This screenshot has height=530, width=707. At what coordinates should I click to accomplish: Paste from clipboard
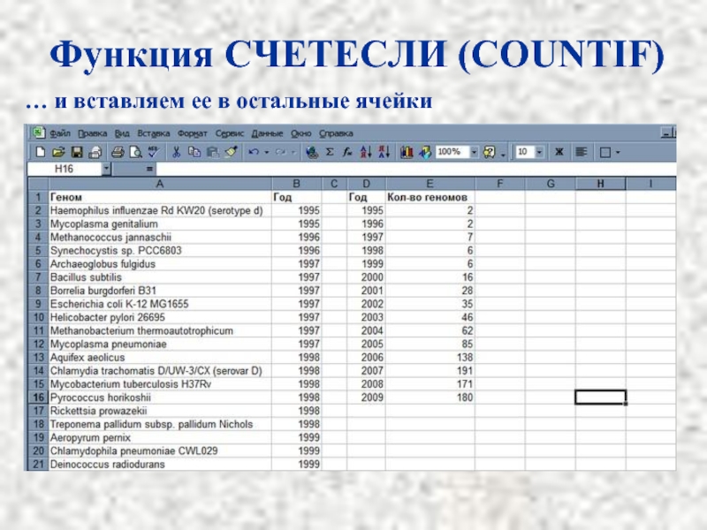212,152
